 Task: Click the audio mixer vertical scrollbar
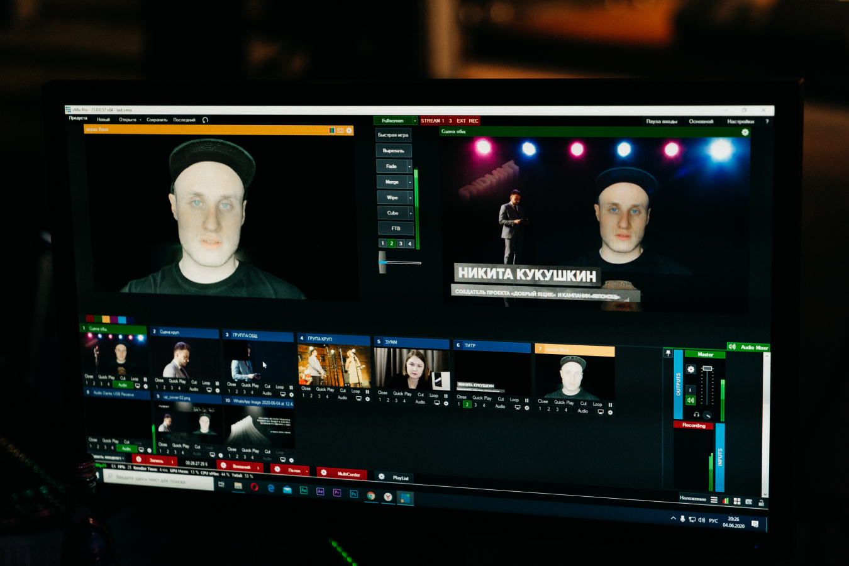766,425
